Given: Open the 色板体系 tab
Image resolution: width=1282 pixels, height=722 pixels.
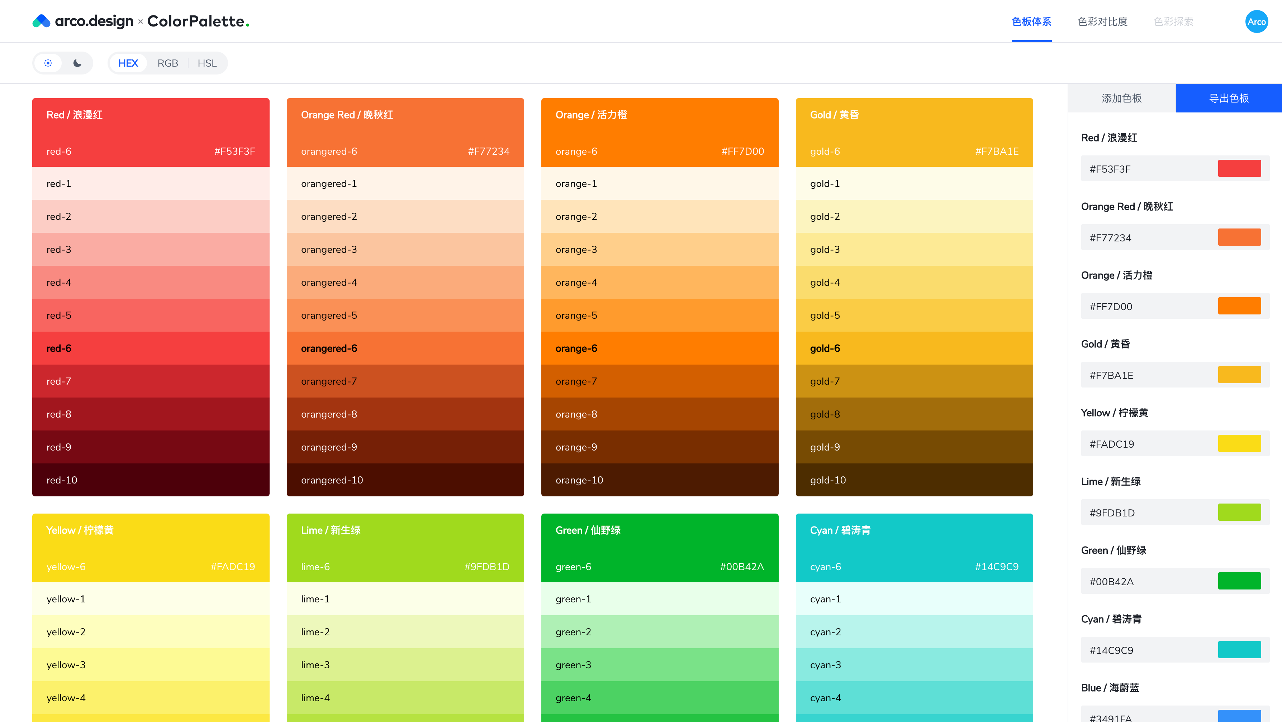Looking at the screenshot, I should 1031,21.
